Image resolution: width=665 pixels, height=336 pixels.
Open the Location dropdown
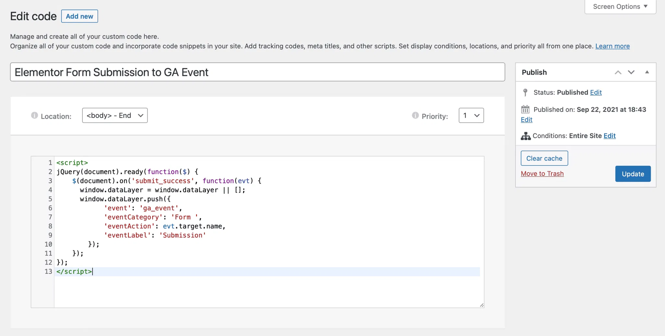click(115, 115)
